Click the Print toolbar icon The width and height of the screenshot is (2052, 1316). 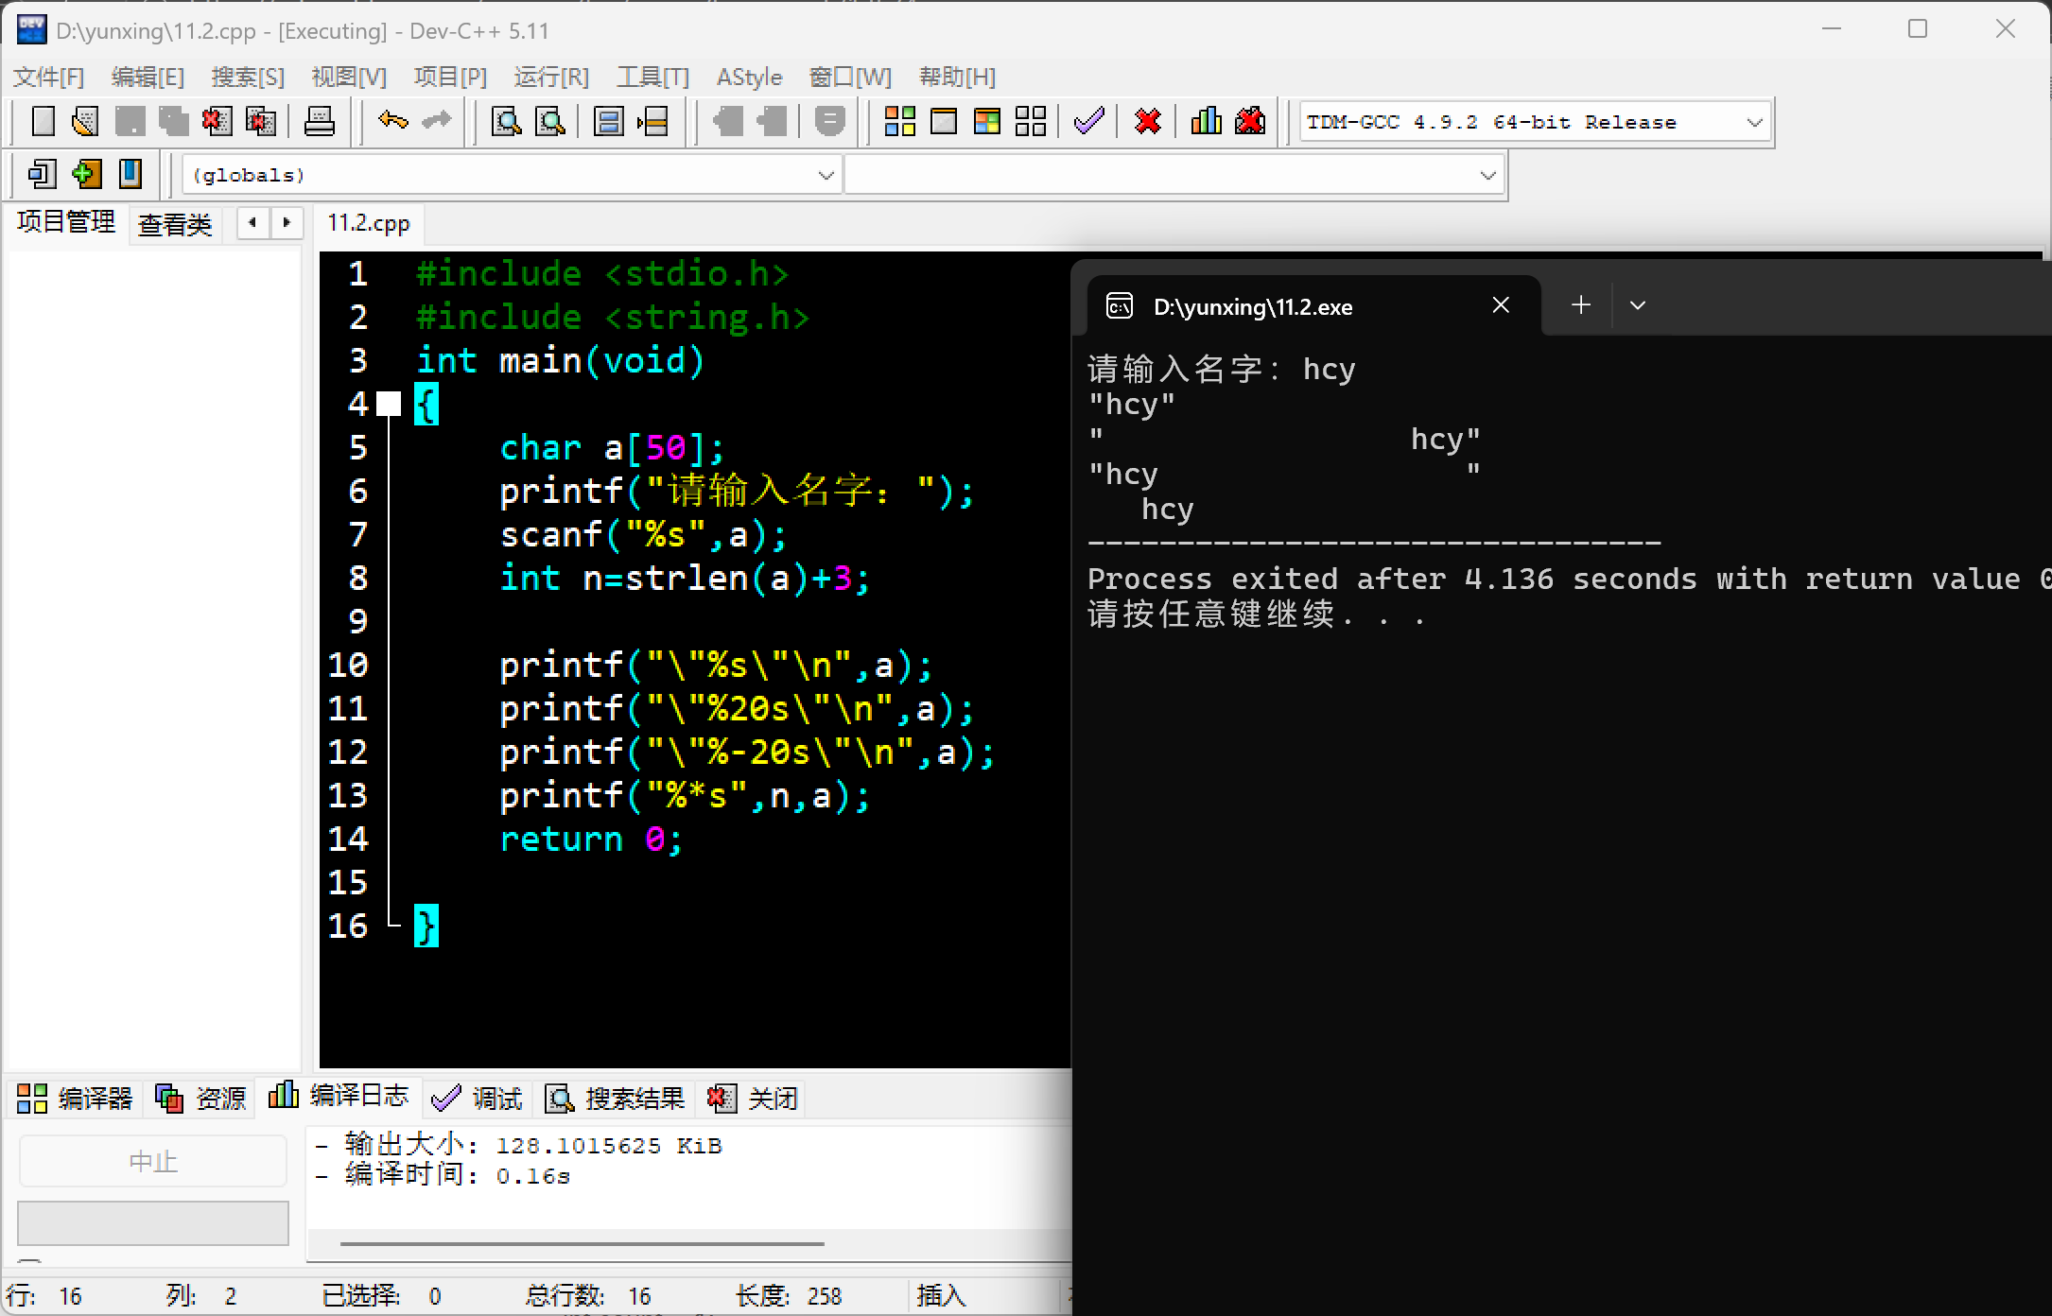(x=320, y=121)
